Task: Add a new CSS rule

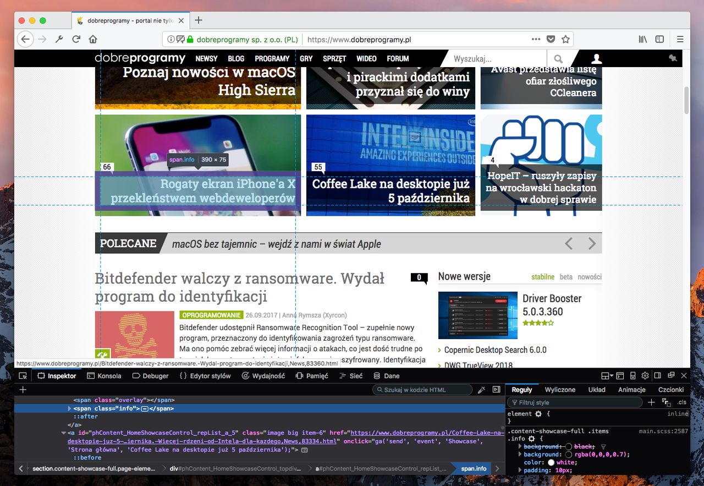Action: 651,402
